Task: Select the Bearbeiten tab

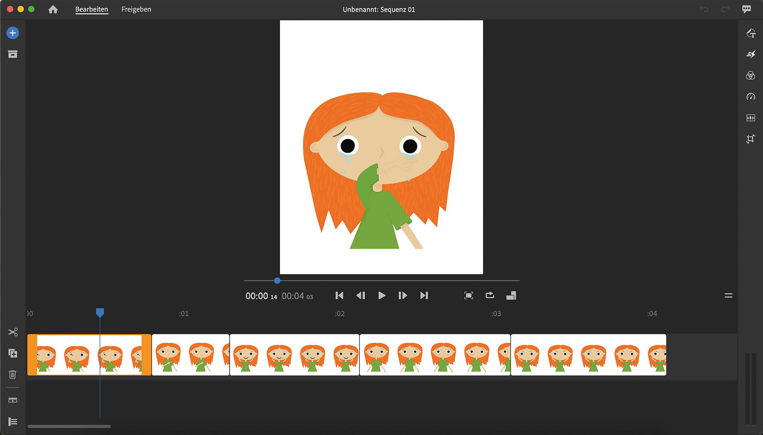Action: 91,9
